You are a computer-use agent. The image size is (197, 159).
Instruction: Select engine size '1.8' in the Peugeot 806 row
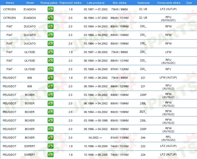[x=71, y=78]
